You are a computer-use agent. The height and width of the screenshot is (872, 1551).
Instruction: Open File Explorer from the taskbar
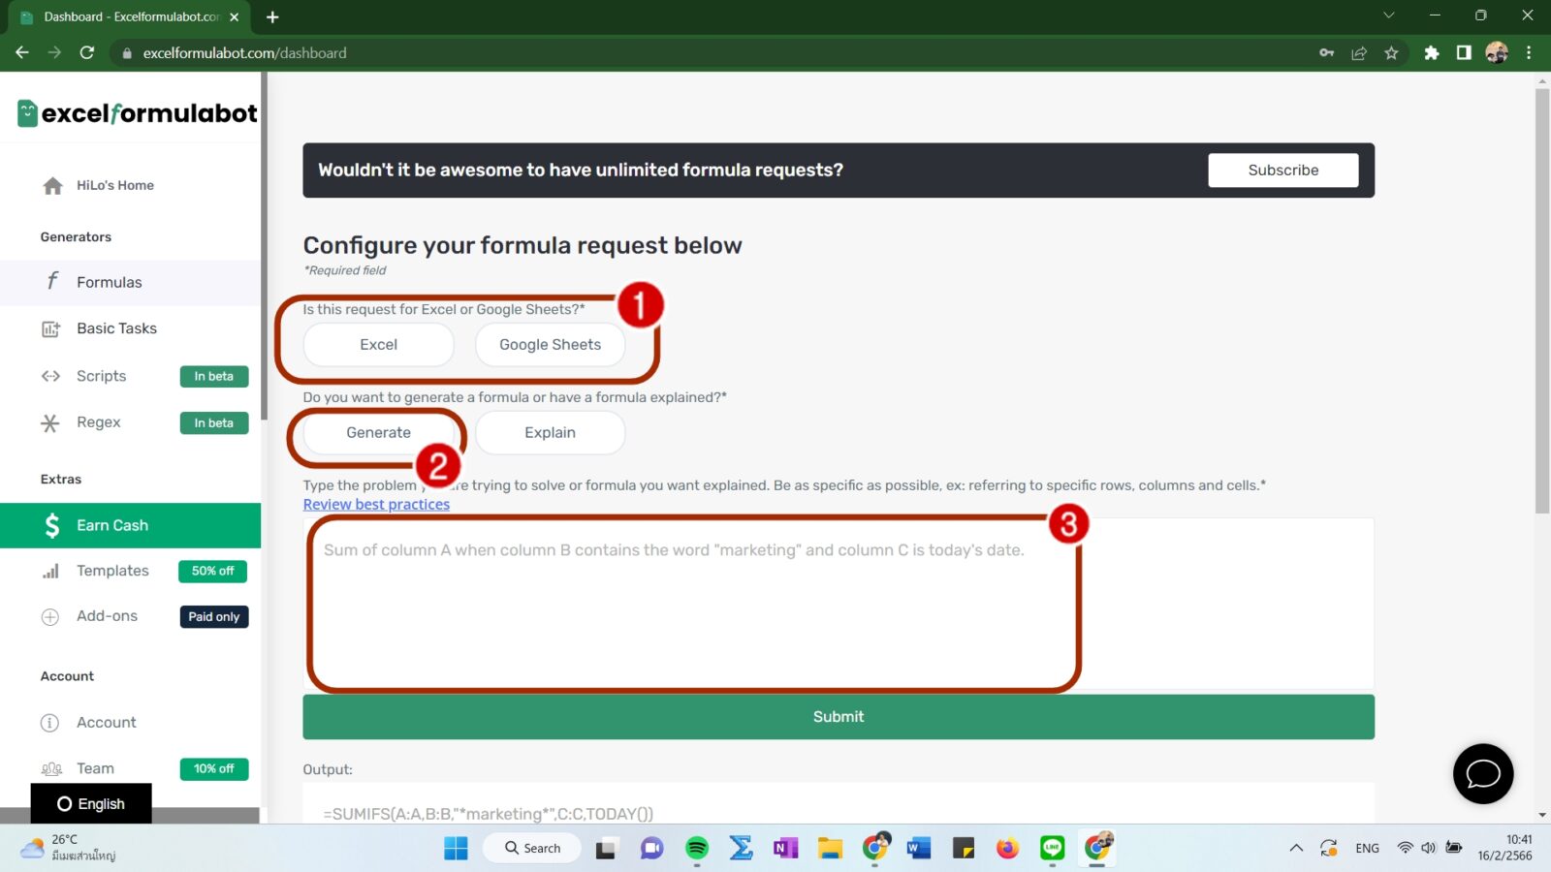pos(830,849)
